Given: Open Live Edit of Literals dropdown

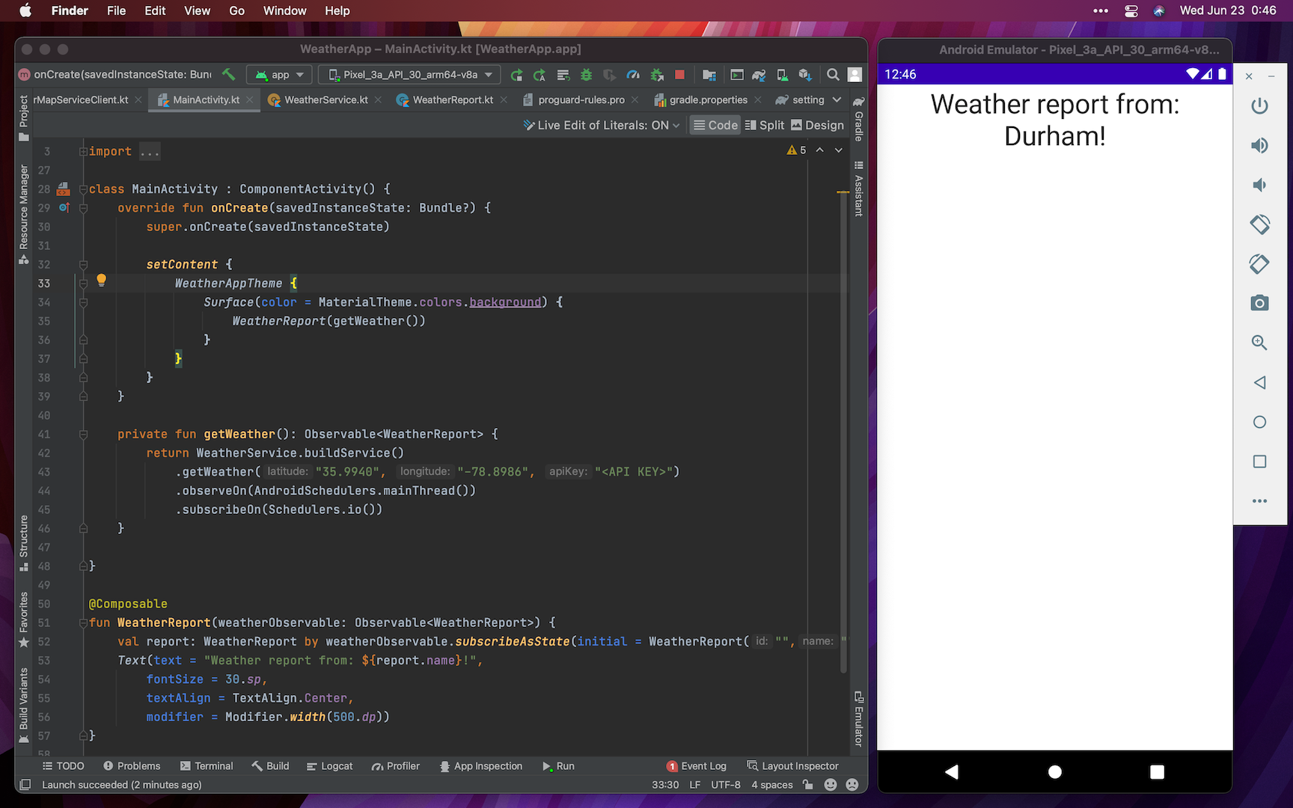Looking at the screenshot, I should coord(602,125).
